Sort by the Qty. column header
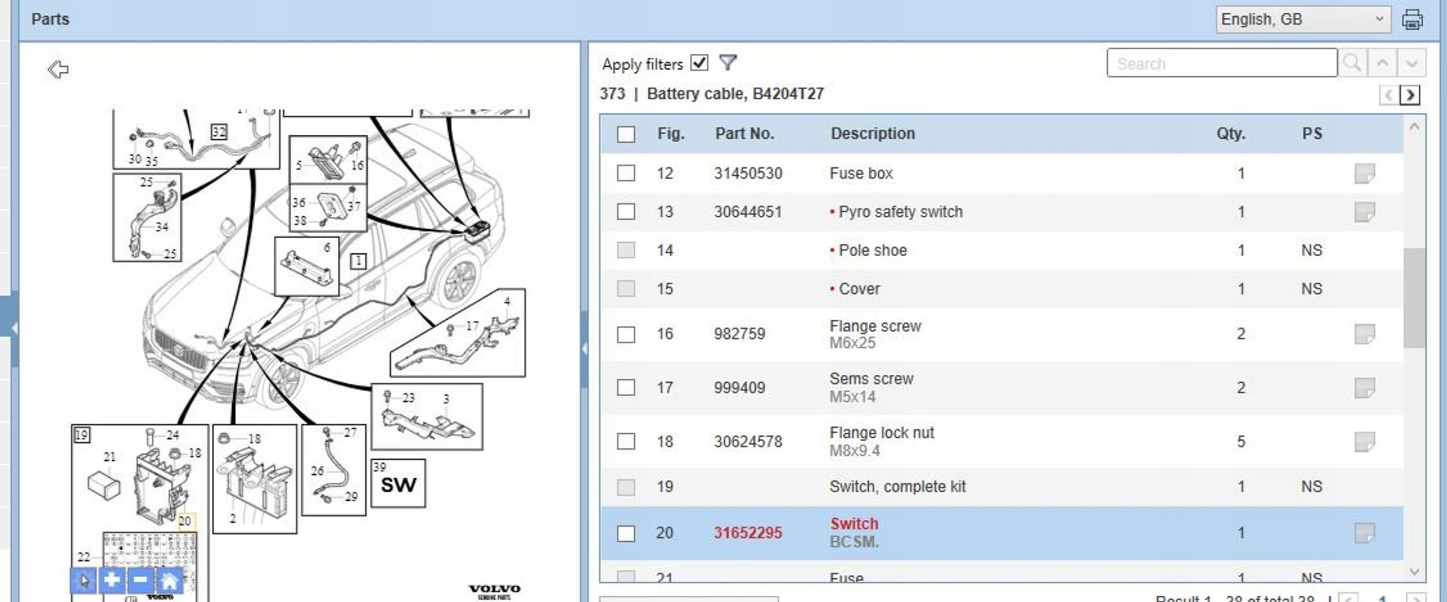 [1231, 134]
